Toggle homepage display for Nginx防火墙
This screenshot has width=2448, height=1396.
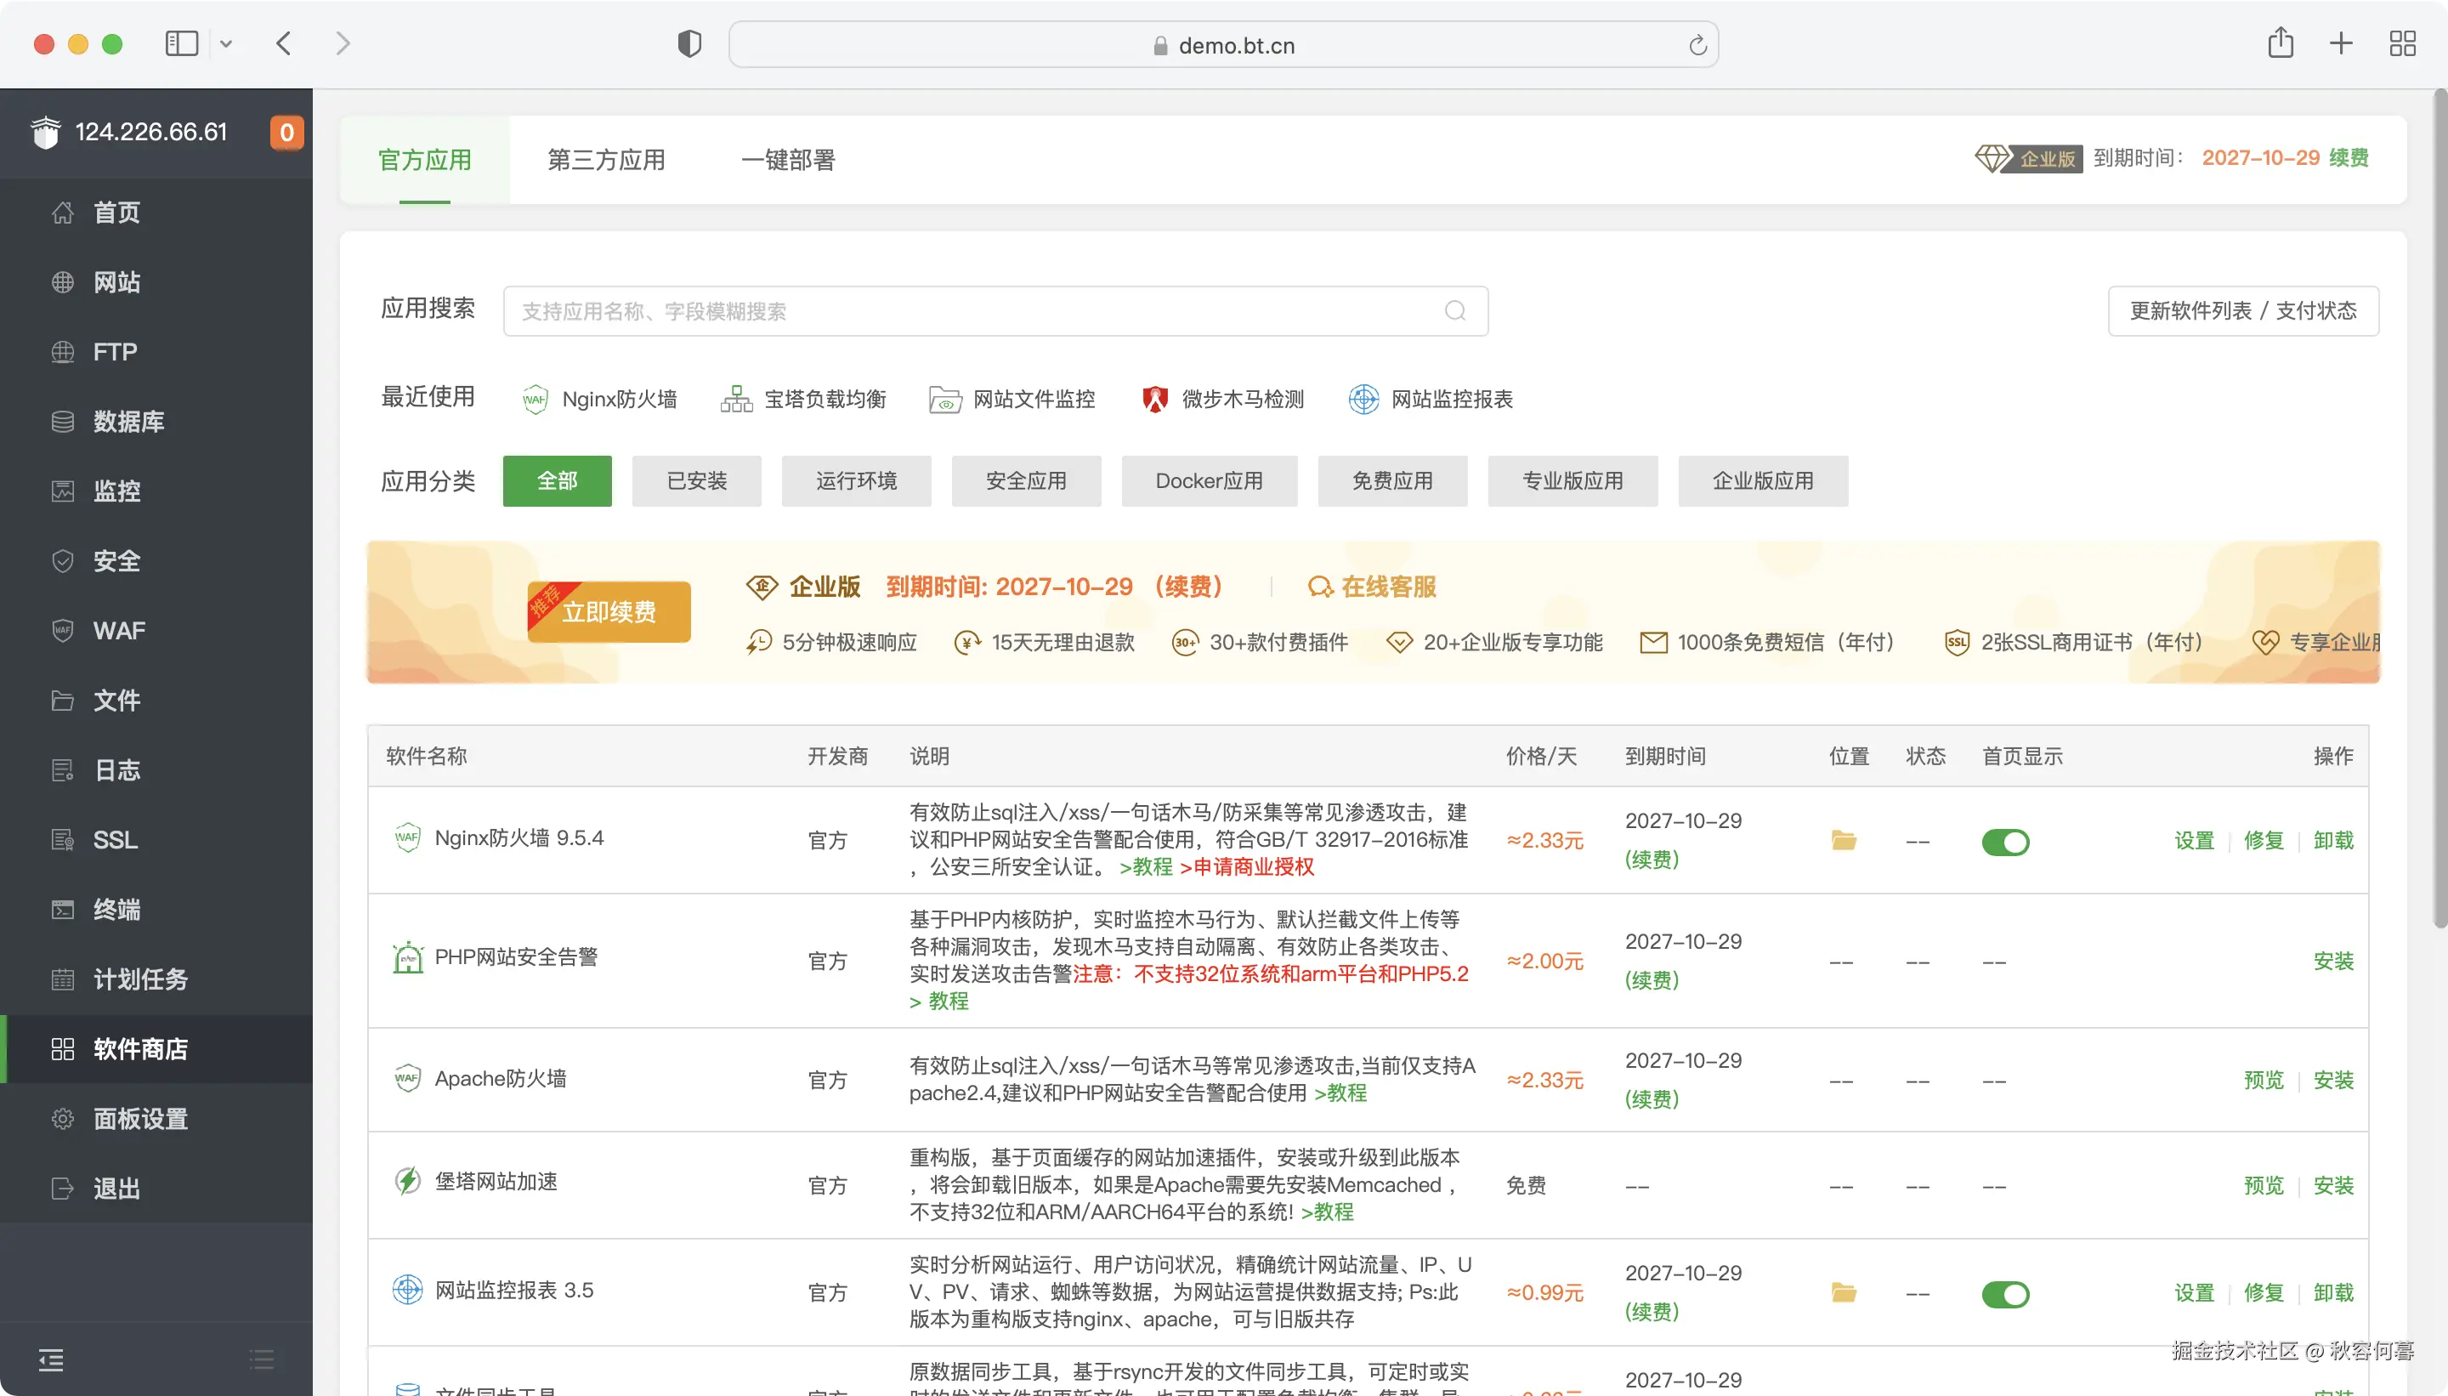[2004, 842]
